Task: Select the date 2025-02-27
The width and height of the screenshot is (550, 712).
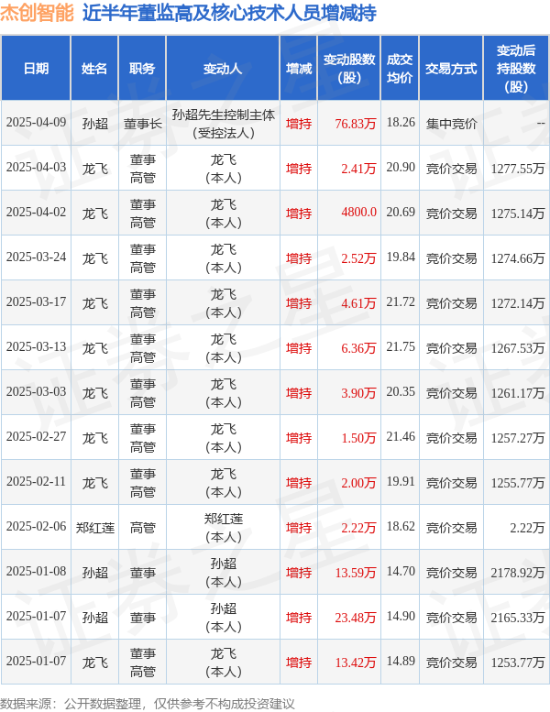Action: [x=36, y=437]
